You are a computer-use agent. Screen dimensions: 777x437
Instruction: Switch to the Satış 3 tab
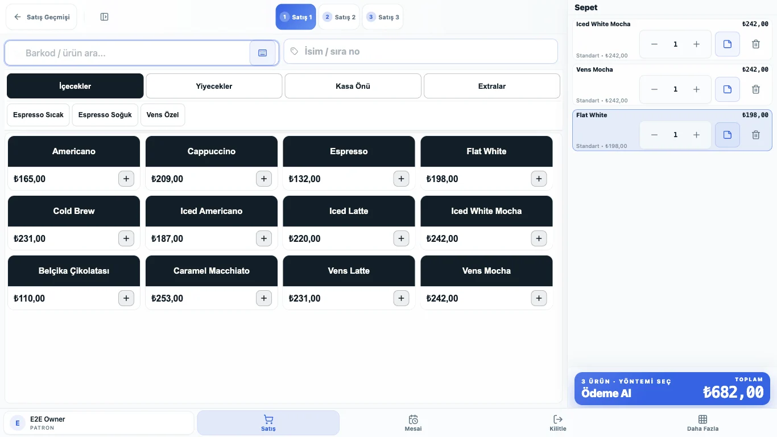383,17
